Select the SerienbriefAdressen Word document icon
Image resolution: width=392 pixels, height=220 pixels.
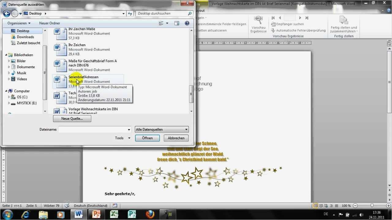[60, 82]
